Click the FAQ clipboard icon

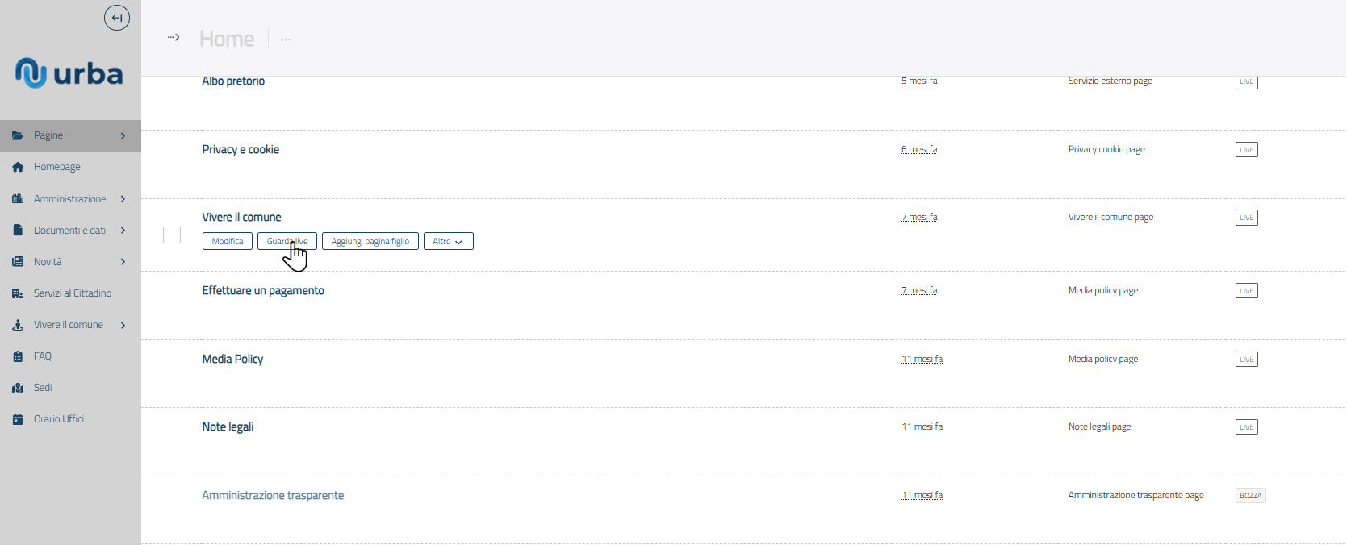18,356
